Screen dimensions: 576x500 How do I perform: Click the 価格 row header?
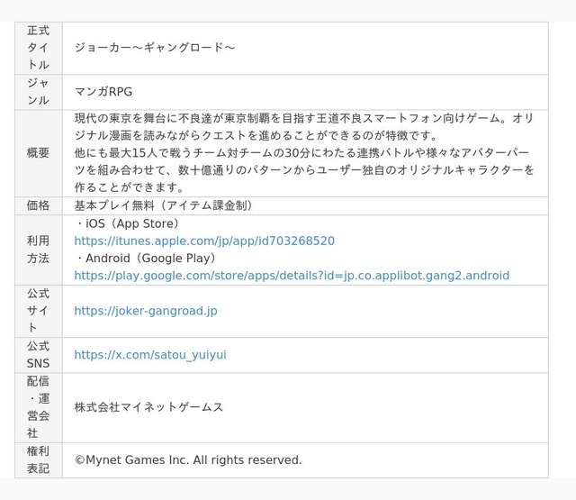click(39, 205)
